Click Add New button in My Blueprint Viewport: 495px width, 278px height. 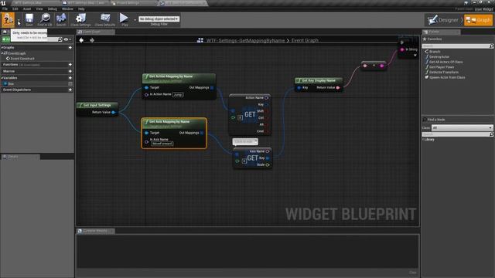click(6, 39)
